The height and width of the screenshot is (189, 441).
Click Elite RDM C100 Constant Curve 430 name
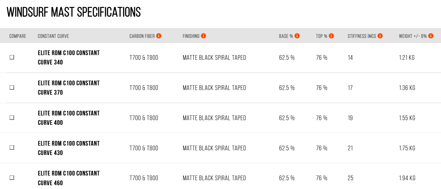[x=69, y=148]
